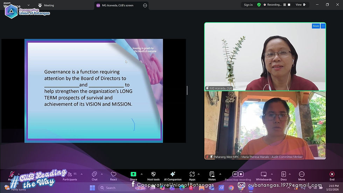Open screen share tab more options (ellipsis)
This screenshot has height=193, width=343.
[145, 6]
